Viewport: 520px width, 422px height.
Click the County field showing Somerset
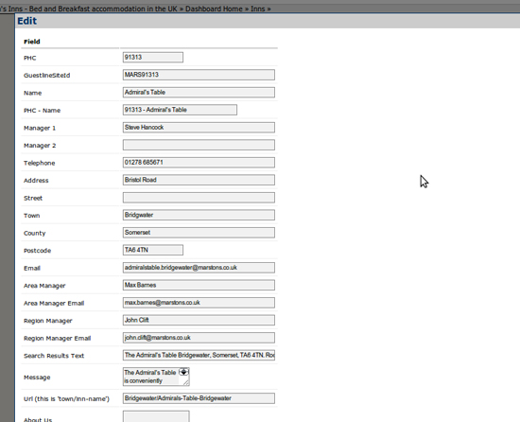coord(199,233)
